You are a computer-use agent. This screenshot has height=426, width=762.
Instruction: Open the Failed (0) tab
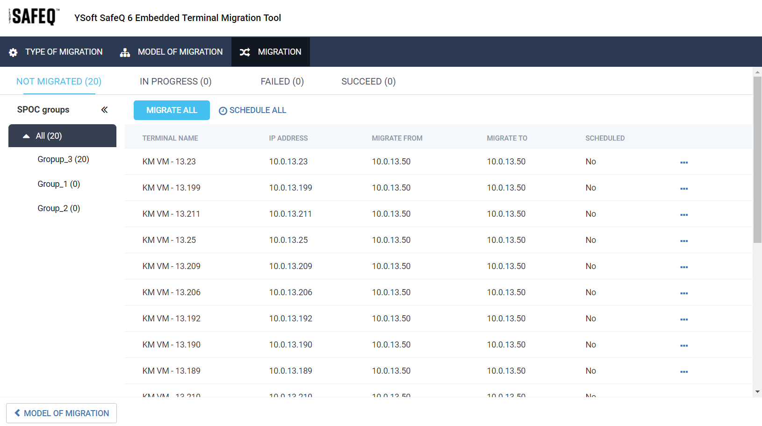point(282,81)
